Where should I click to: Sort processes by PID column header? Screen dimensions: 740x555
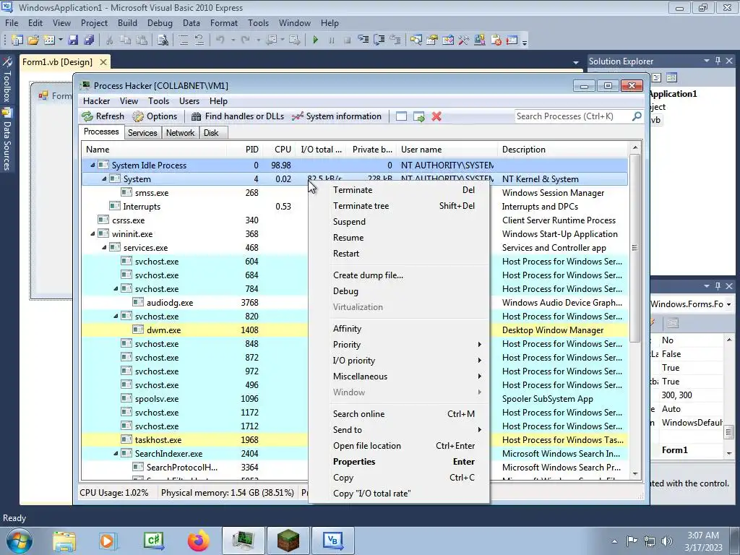(245, 149)
